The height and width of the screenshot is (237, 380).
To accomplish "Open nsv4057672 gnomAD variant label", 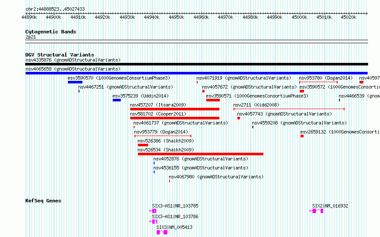I will pos(249,87).
